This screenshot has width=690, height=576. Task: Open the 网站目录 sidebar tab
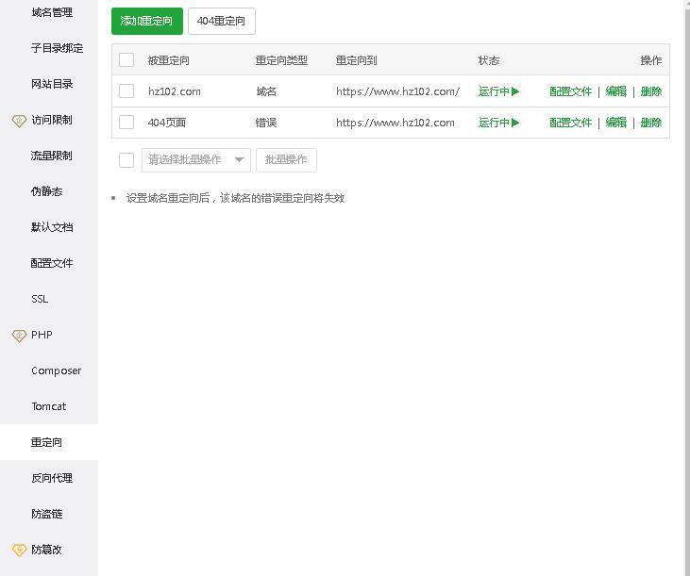[x=49, y=84]
